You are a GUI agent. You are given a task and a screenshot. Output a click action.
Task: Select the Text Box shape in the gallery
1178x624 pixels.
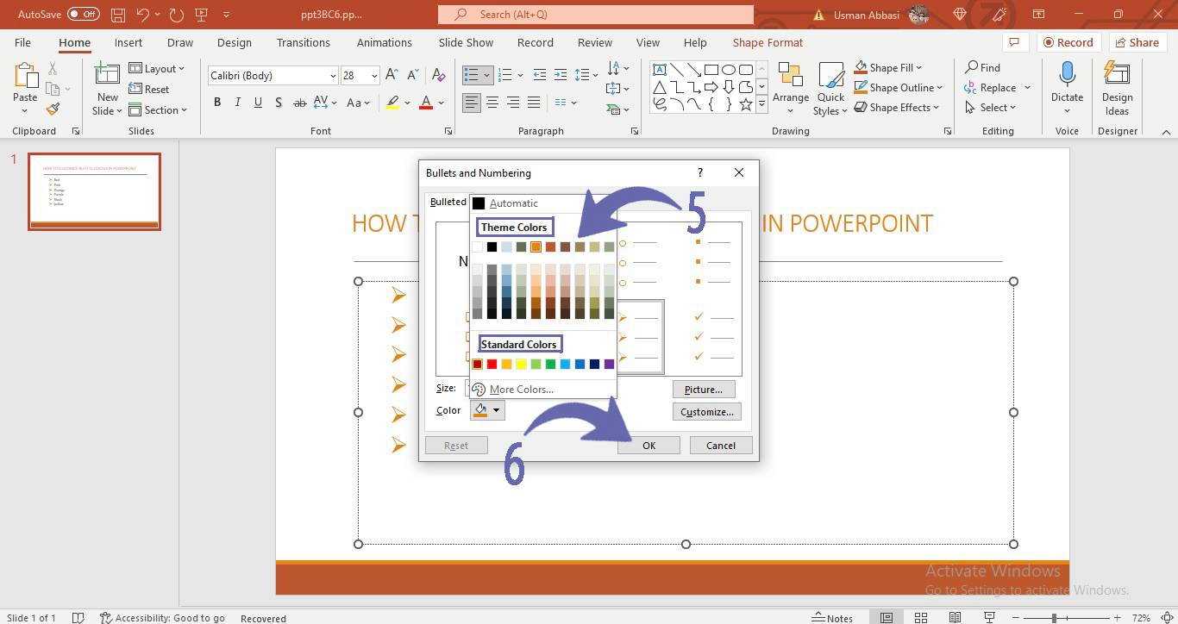click(x=660, y=70)
